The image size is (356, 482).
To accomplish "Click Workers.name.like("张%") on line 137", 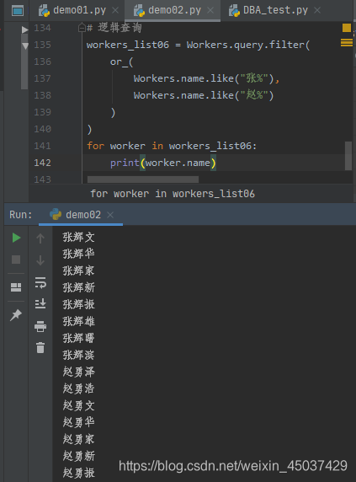I will [204, 78].
